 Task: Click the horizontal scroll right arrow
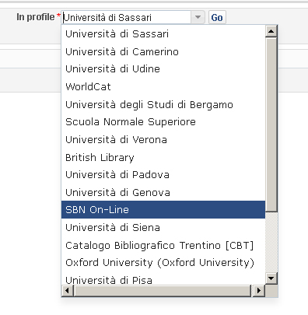[x=258, y=291]
